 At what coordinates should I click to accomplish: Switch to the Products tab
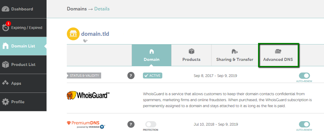(x=191, y=55)
